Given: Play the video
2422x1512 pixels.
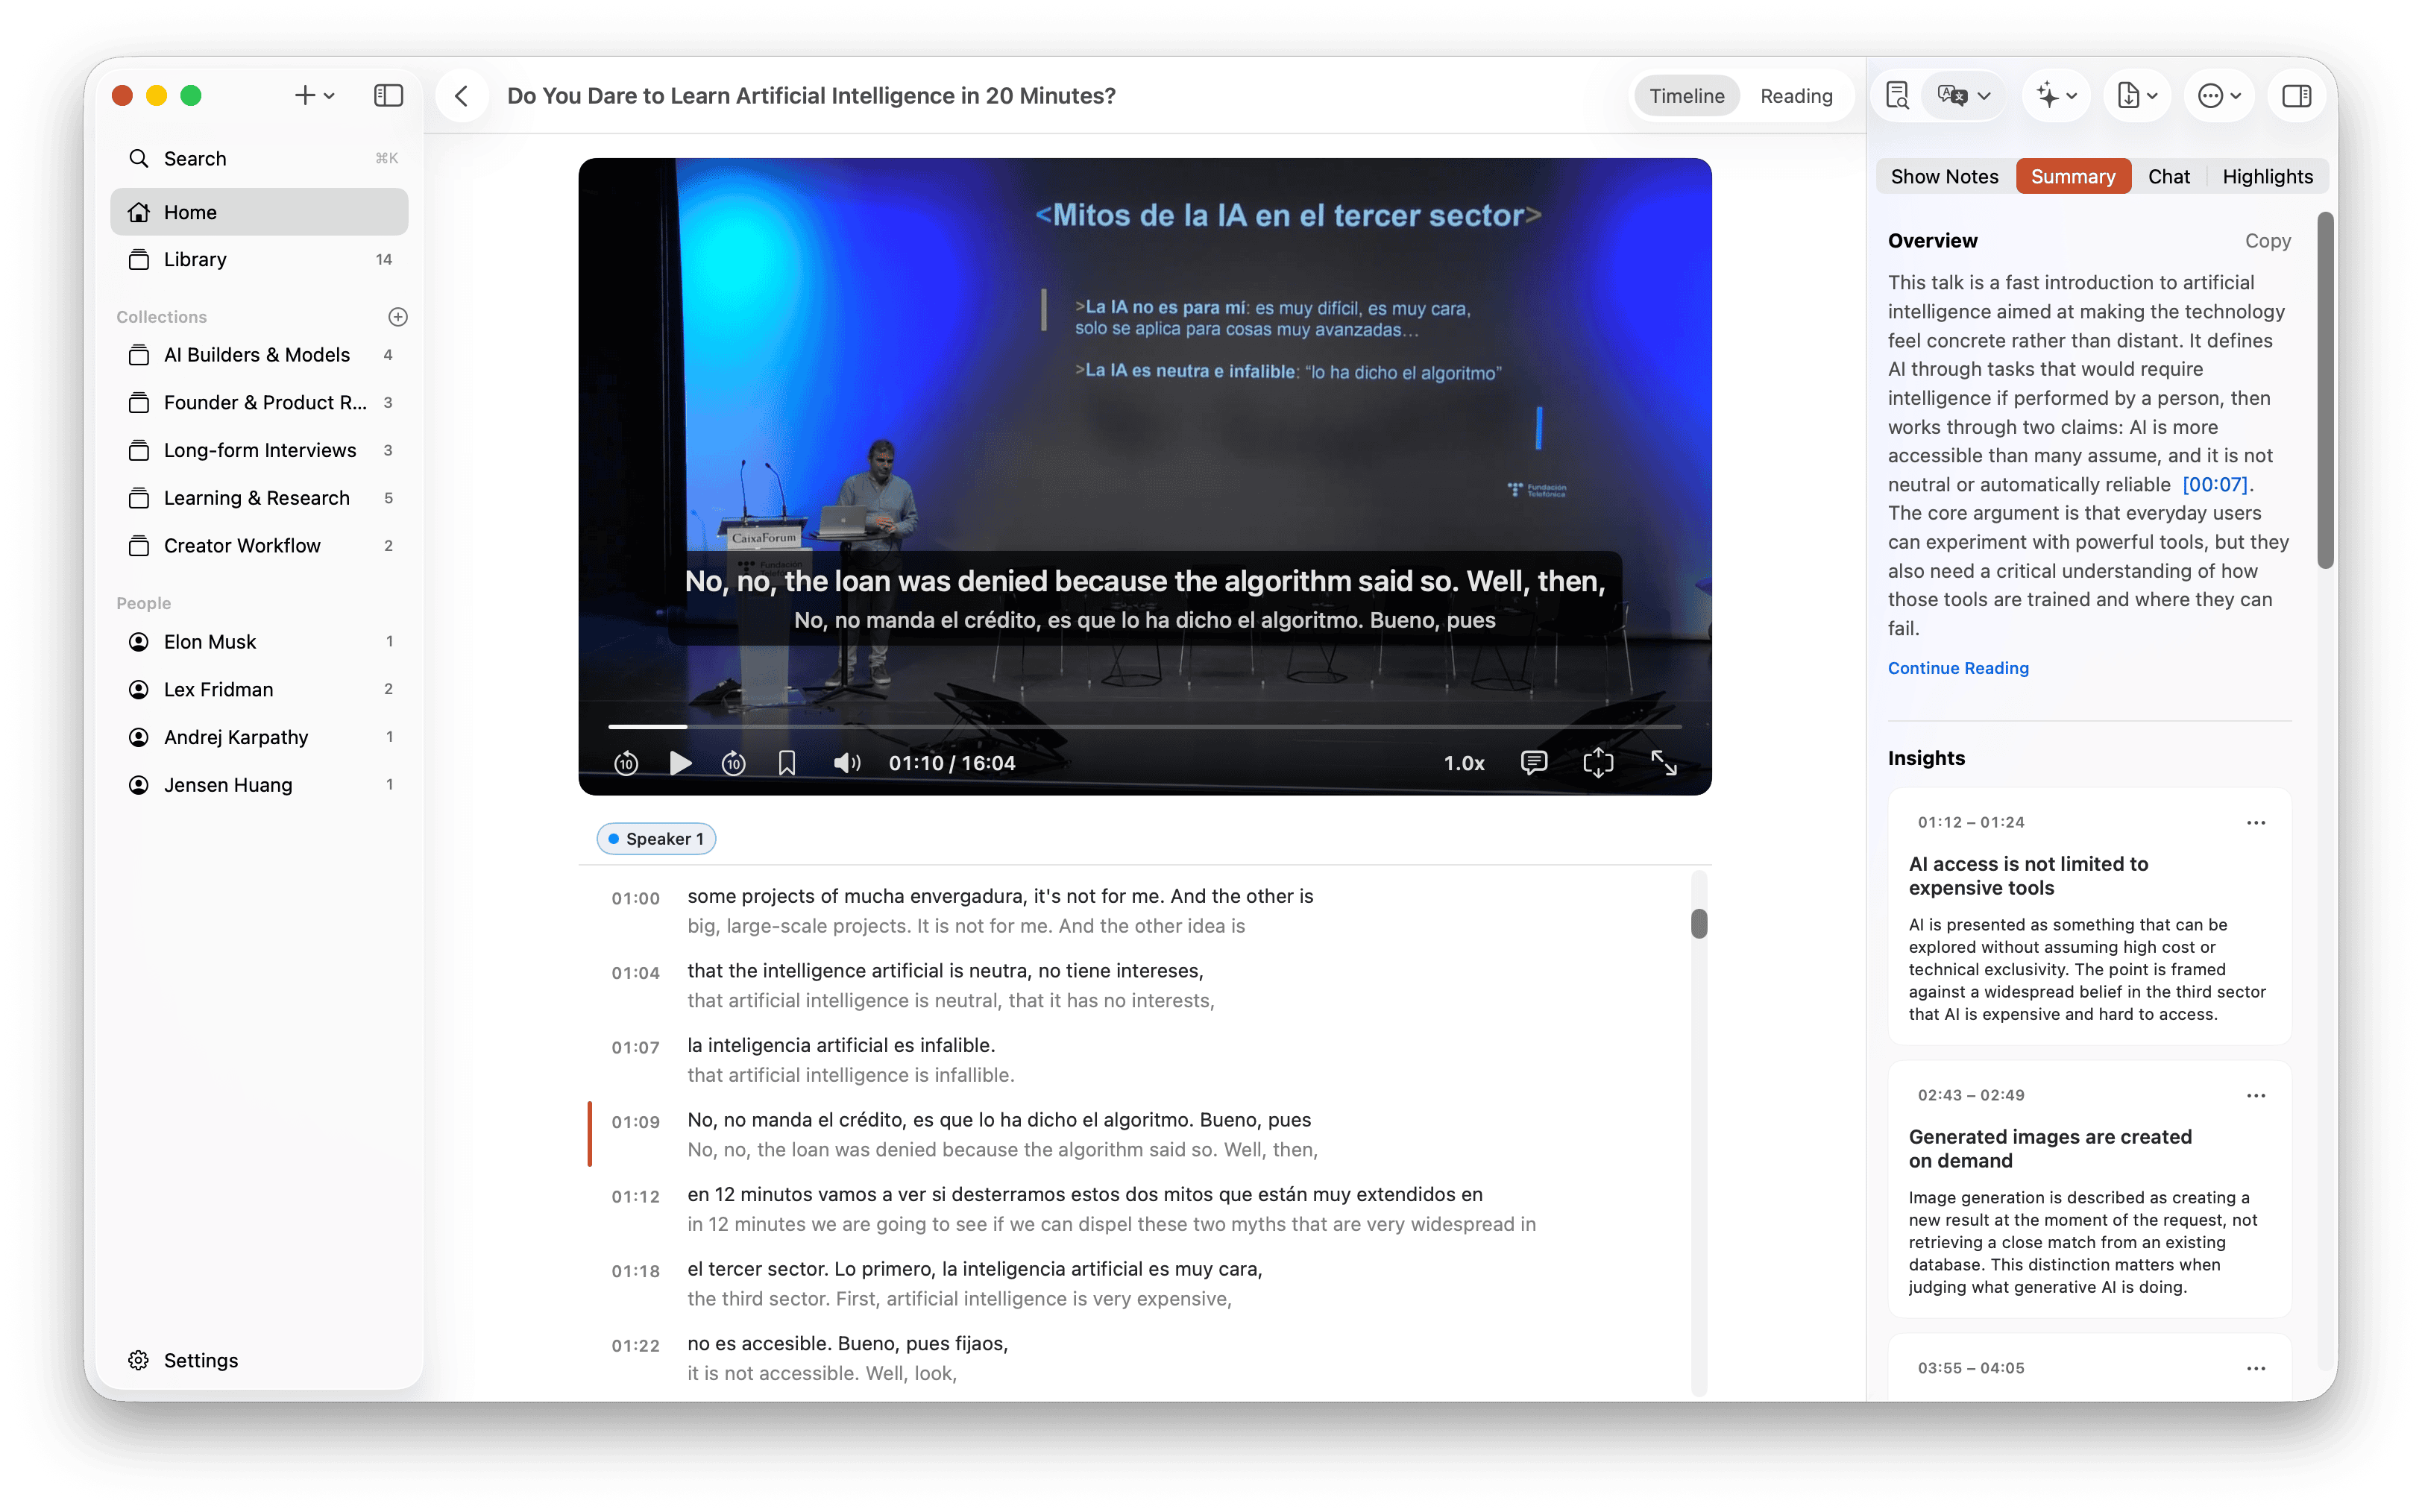Looking at the screenshot, I should (680, 764).
